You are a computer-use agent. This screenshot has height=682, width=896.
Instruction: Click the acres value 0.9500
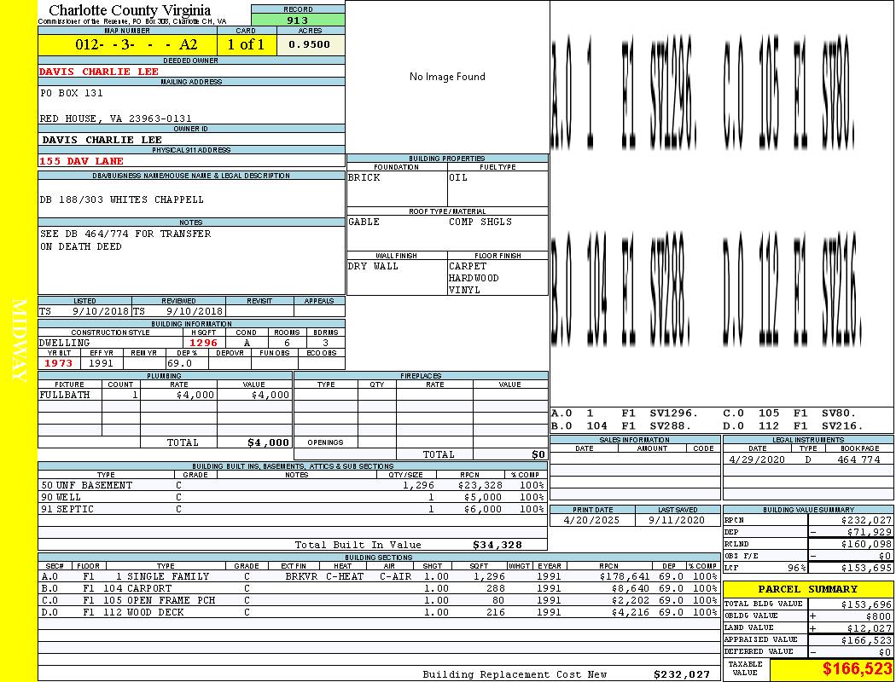[x=309, y=44]
